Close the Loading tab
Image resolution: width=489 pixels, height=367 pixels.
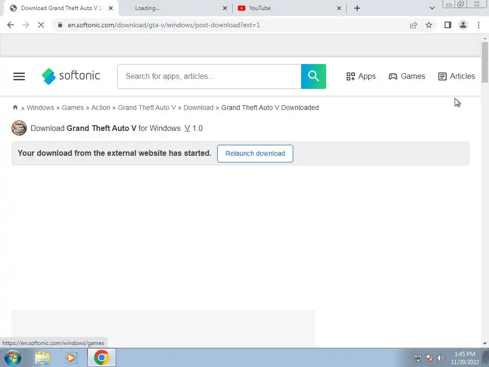point(225,9)
